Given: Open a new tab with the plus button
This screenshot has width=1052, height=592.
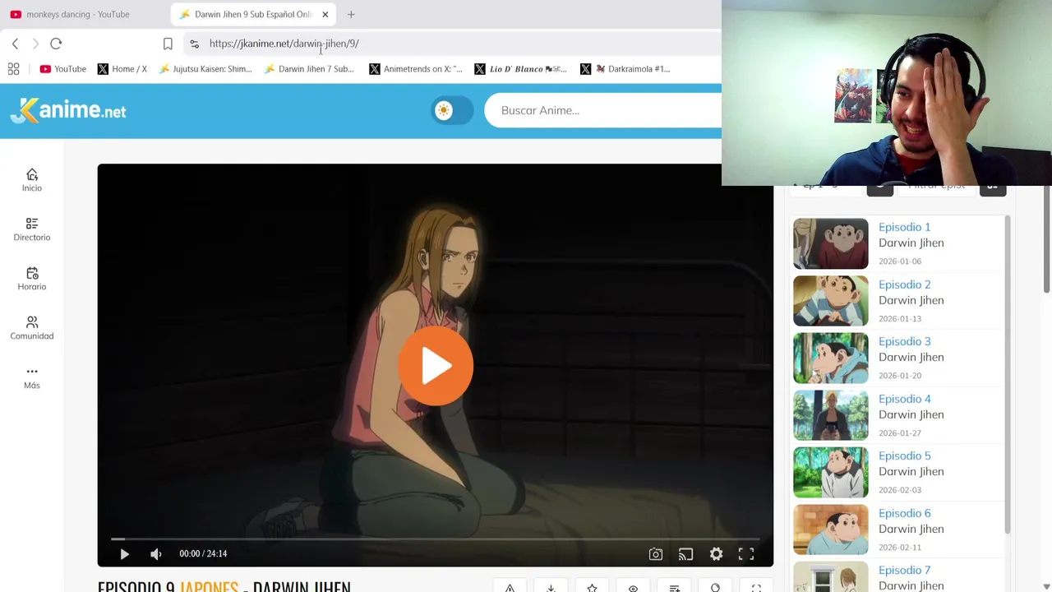Looking at the screenshot, I should (351, 14).
